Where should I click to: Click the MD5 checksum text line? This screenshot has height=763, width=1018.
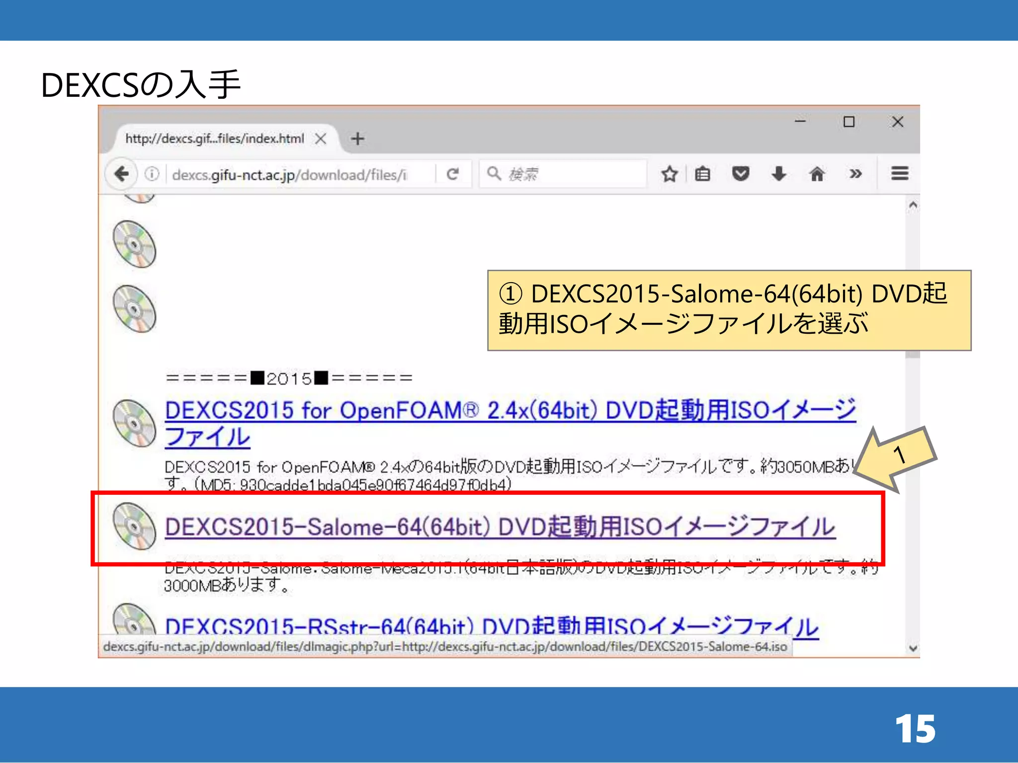338,484
